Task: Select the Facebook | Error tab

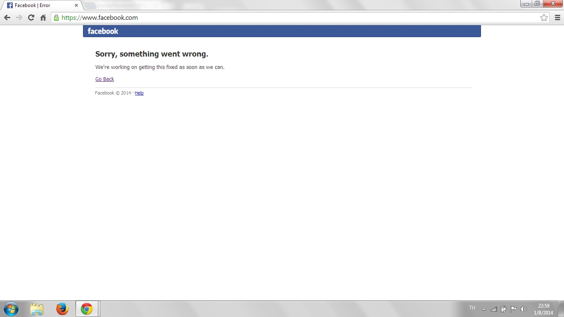Action: coord(41,5)
